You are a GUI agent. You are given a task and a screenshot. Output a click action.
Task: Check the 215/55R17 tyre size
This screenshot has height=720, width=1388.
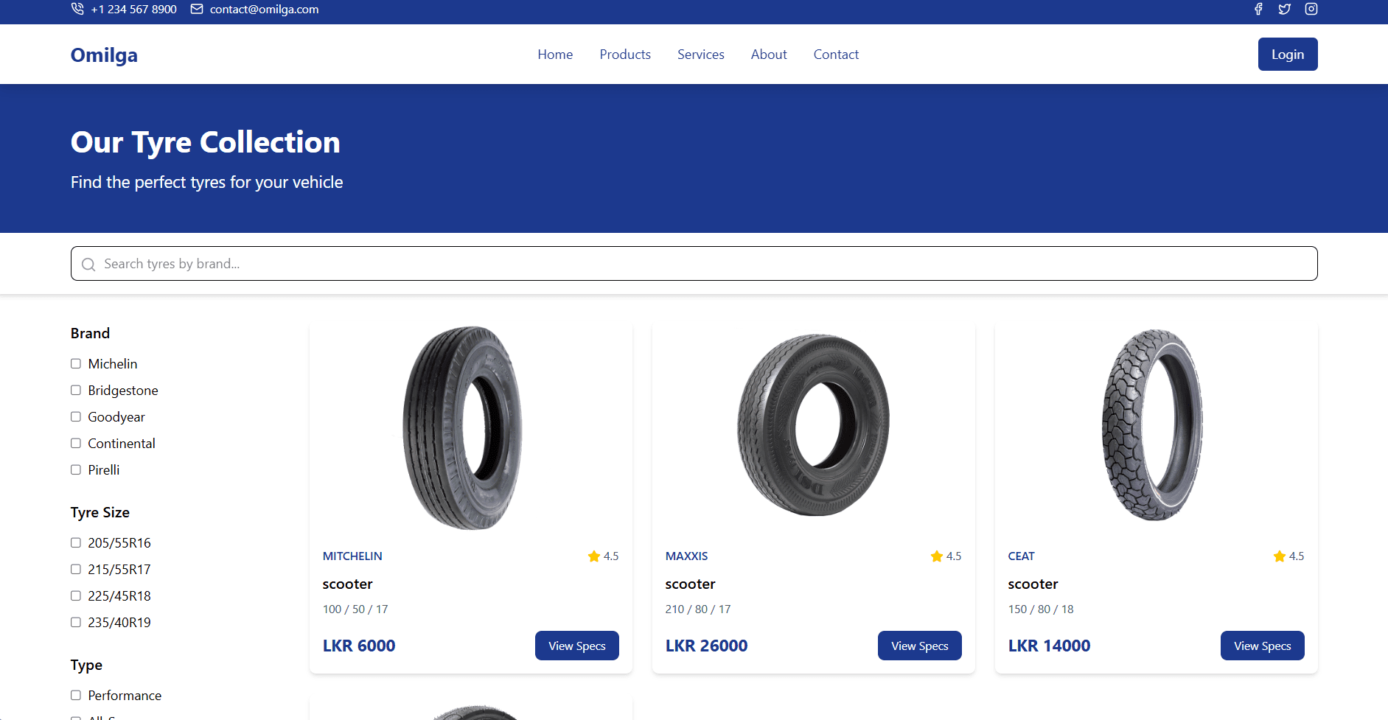click(76, 569)
